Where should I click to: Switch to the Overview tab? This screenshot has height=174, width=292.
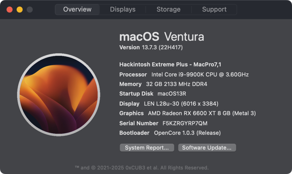(77, 10)
